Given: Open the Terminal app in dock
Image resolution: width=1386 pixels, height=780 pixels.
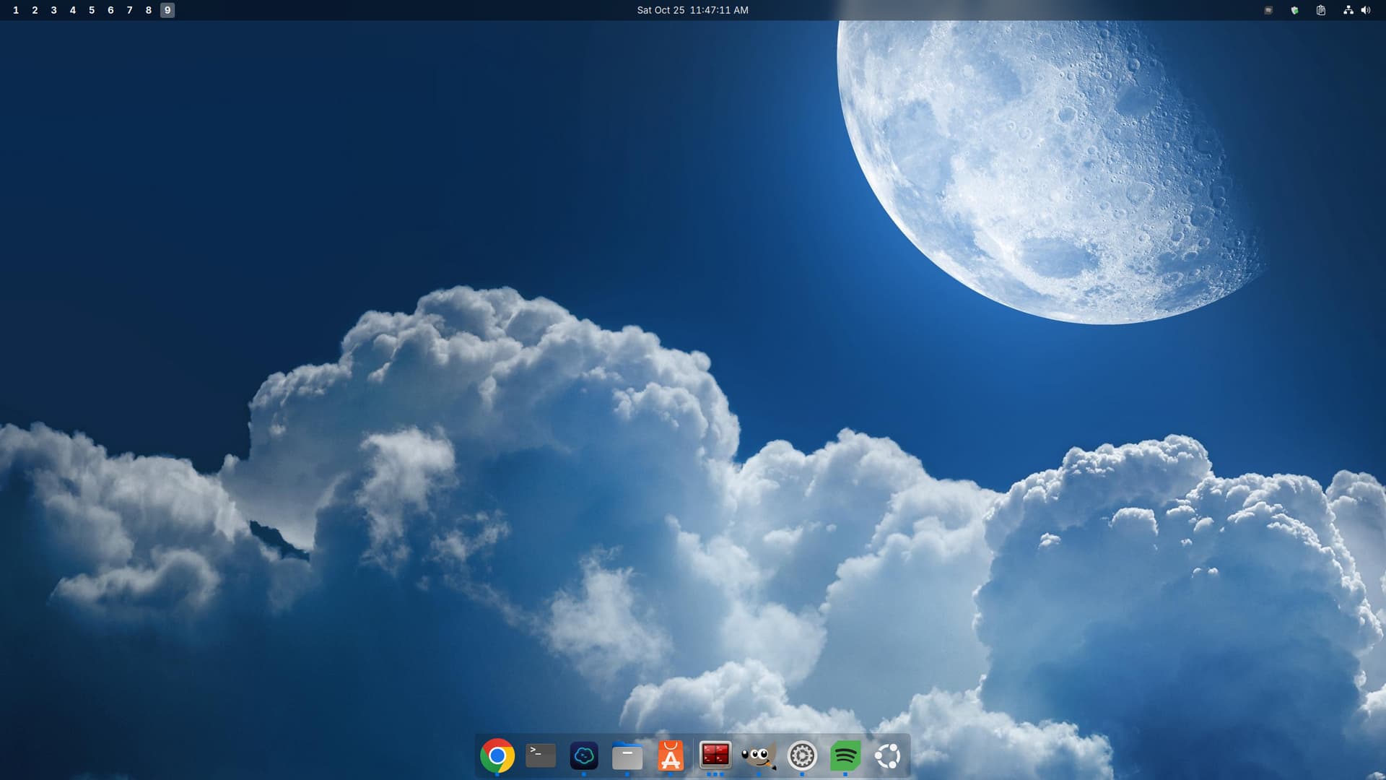Looking at the screenshot, I should [541, 755].
